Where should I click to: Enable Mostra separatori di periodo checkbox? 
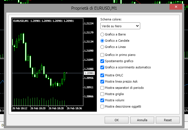tap(102, 88)
